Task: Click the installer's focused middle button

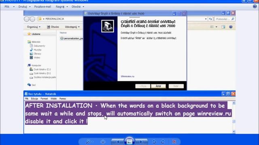Action: pyautogui.click(x=158, y=86)
